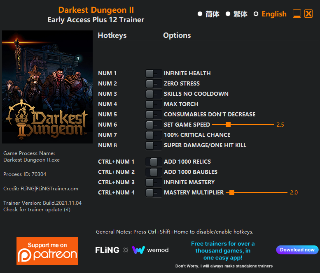Click the Add 1000 Relics button
This screenshot has width=320, height=273.
click(154, 162)
